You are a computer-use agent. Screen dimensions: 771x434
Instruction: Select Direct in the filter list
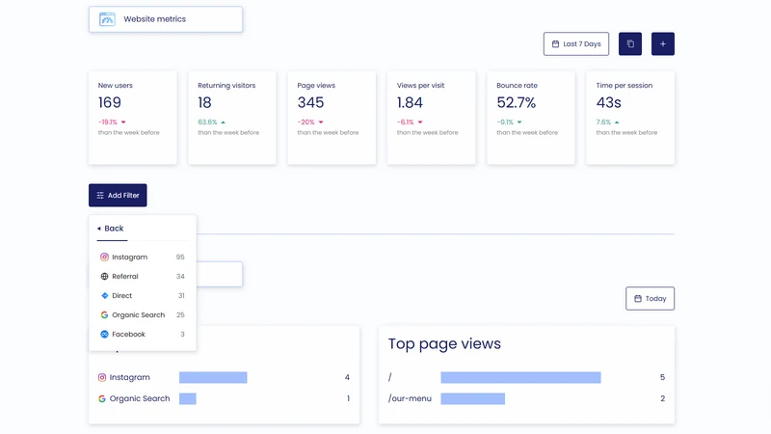[x=142, y=295]
